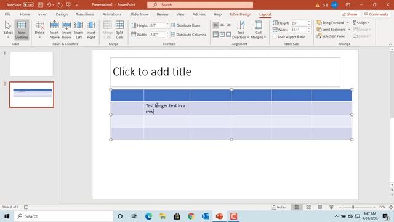
Task: Align text left in cell
Action: pos(215,25)
